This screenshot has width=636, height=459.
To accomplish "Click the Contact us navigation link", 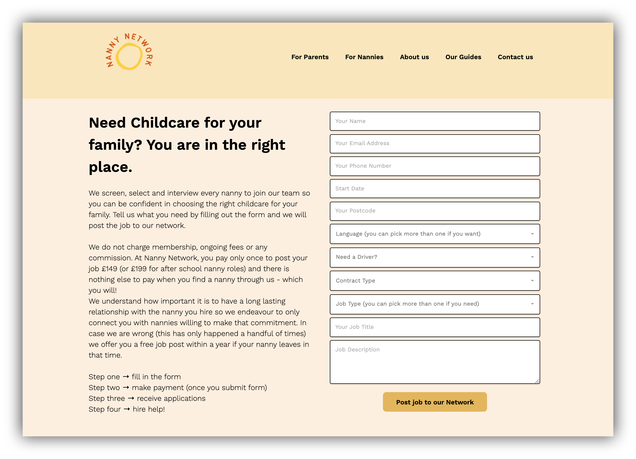I will 515,57.
